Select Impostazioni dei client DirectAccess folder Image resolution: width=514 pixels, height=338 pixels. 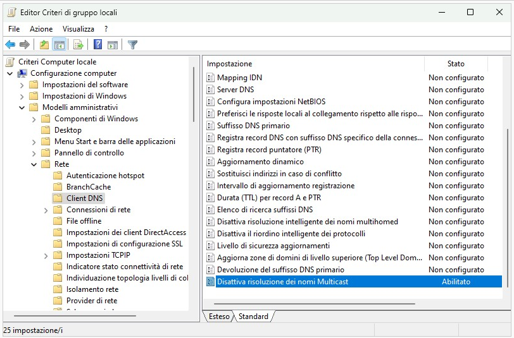pyautogui.click(x=126, y=232)
